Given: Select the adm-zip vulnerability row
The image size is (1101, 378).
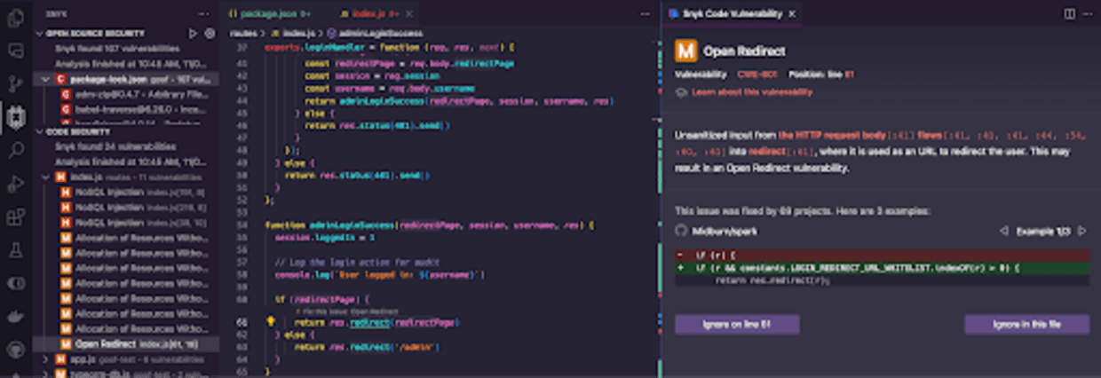Looking at the screenshot, I should pos(126,93).
